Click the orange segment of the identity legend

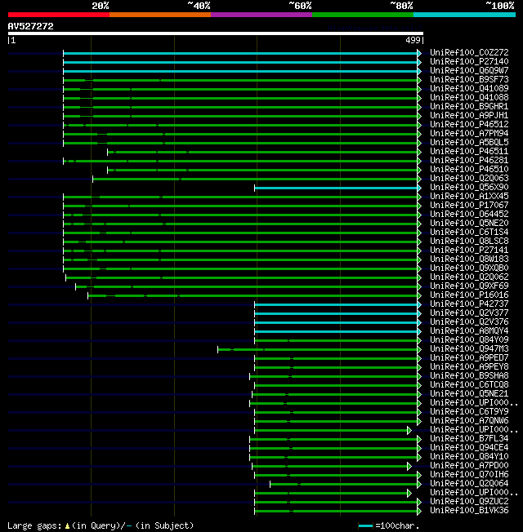click(160, 15)
